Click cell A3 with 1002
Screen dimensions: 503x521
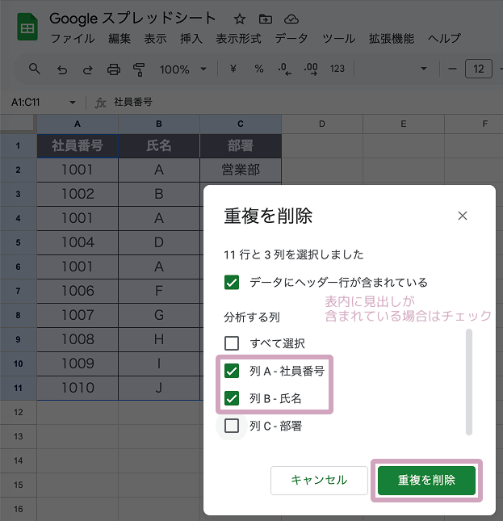pyautogui.click(x=78, y=194)
